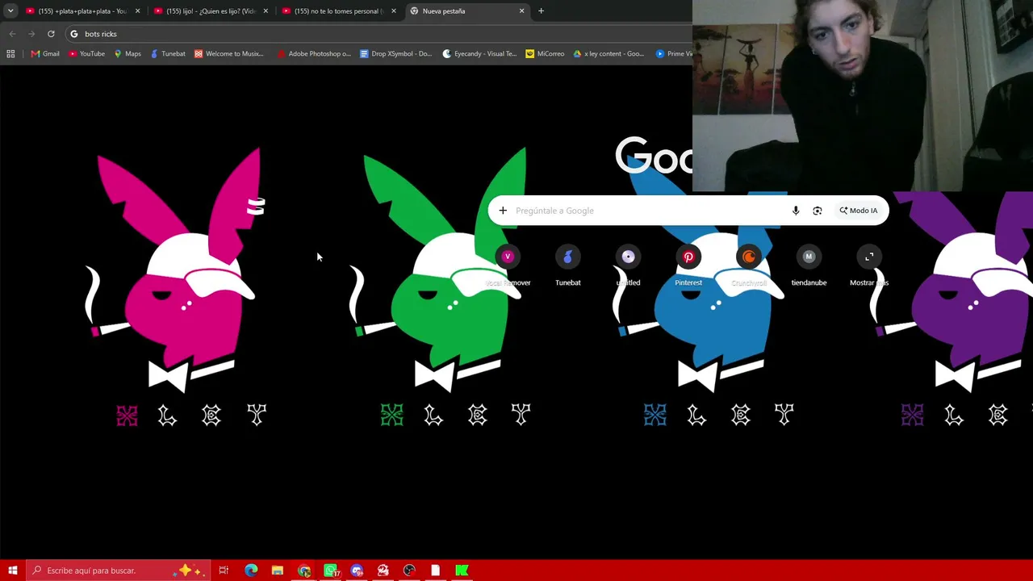Focus the address bar containing 'bots ricks'
This screenshot has width=1033, height=581.
pyautogui.click(x=379, y=34)
